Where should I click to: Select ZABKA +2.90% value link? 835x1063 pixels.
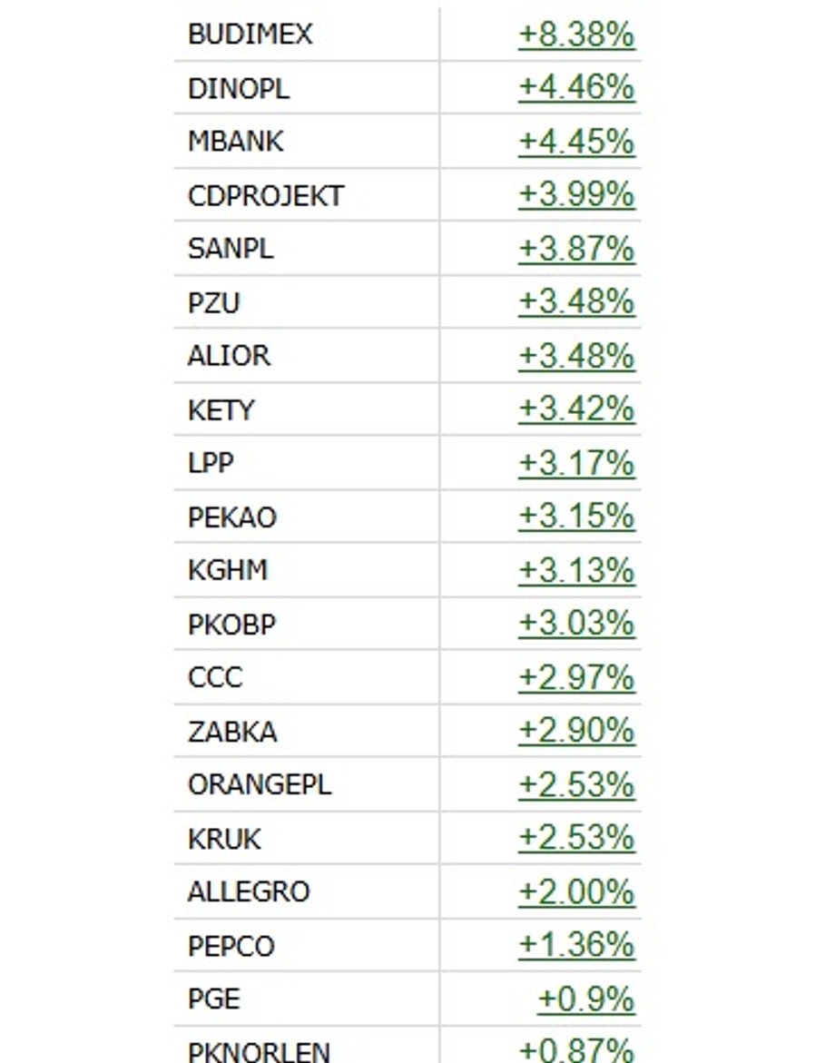pos(576,731)
